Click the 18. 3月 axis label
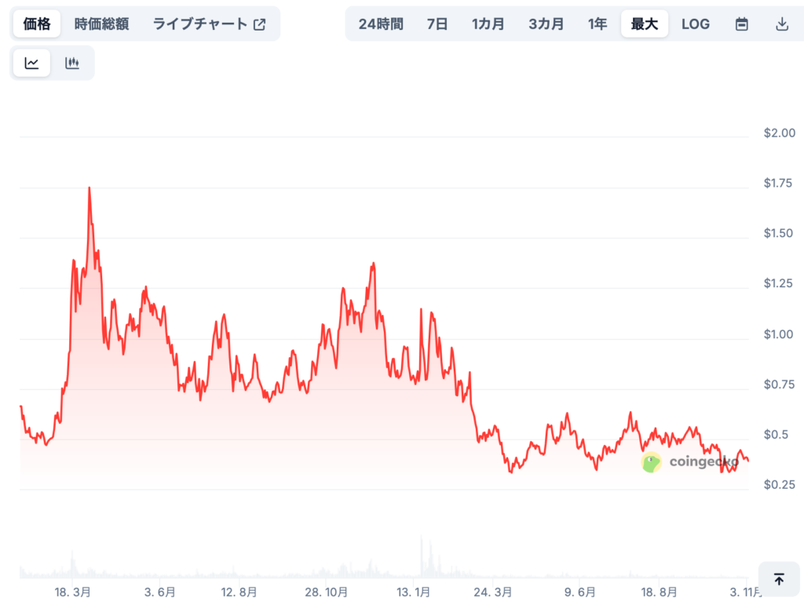The image size is (804, 612). coord(73,594)
